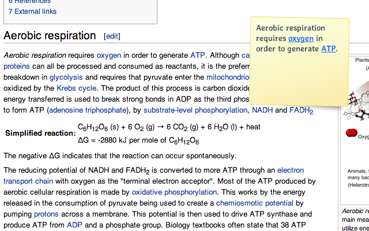Click 'ATP' link in article's first sentence
The image size is (369, 231).
[197, 55]
